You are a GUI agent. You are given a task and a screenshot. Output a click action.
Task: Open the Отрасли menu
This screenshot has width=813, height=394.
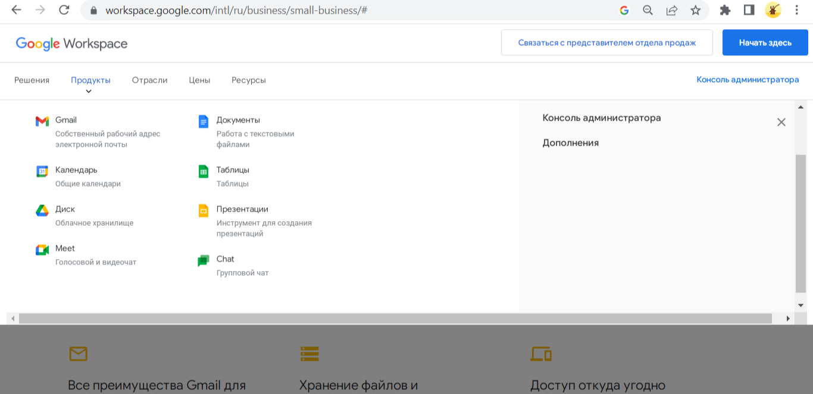(x=149, y=80)
